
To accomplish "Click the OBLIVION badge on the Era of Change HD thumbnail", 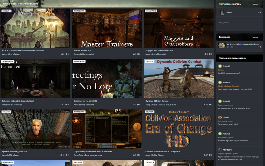I will [x=149, y=112].
